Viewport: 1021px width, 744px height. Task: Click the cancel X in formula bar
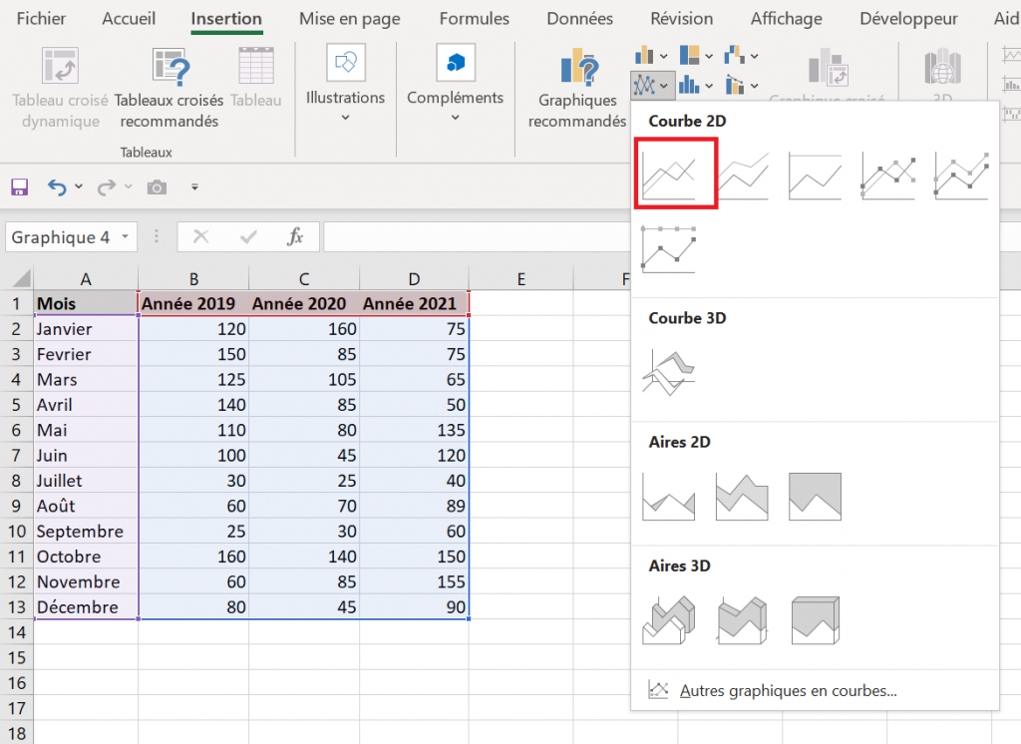200,236
